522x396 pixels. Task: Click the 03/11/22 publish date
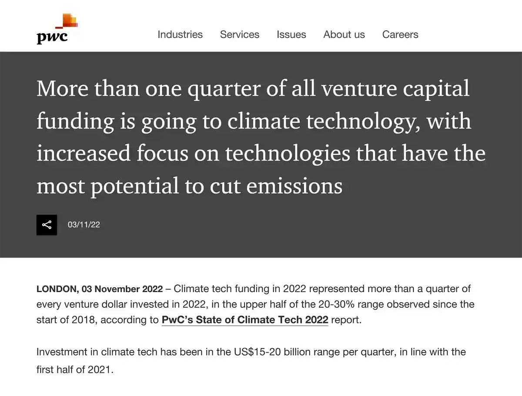pyautogui.click(x=84, y=225)
